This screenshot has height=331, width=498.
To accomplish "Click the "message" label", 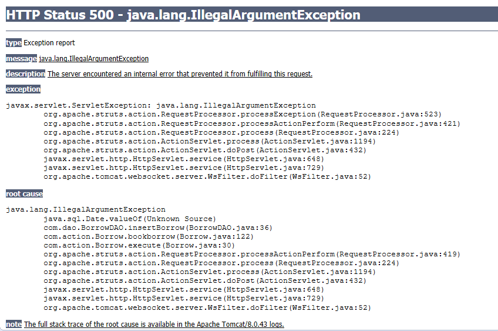I will click(x=21, y=58).
